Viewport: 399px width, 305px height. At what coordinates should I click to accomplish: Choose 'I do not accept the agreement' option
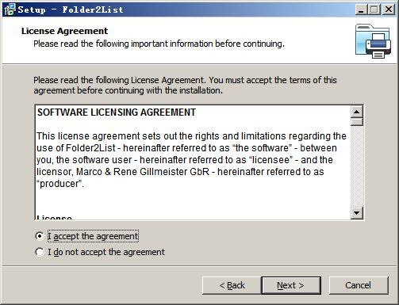[x=40, y=252]
